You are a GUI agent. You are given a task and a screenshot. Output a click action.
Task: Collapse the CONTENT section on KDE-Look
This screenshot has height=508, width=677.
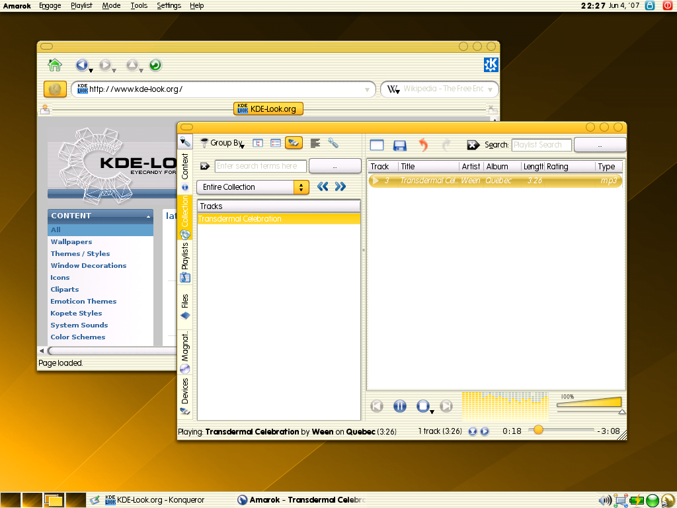[148, 216]
